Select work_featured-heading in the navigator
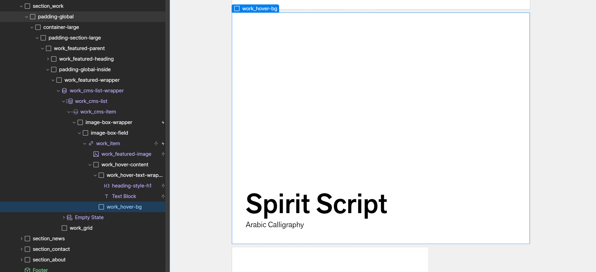This screenshot has height=272, width=596. tap(86, 59)
